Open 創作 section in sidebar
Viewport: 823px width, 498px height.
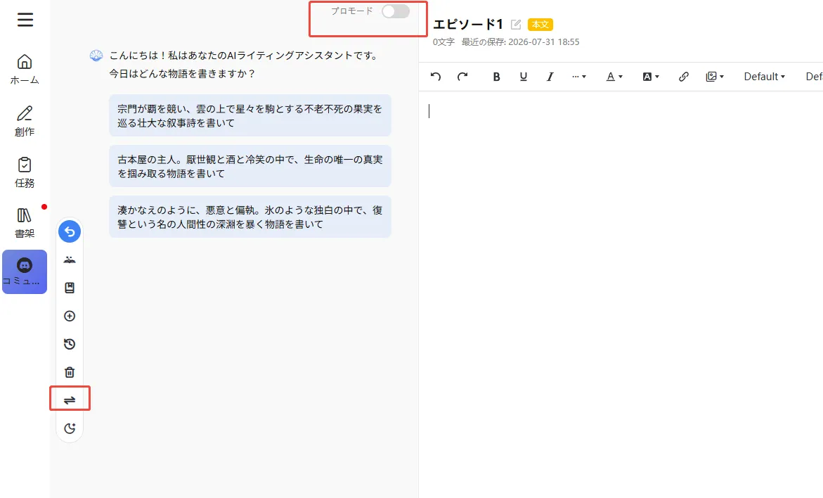[24, 121]
